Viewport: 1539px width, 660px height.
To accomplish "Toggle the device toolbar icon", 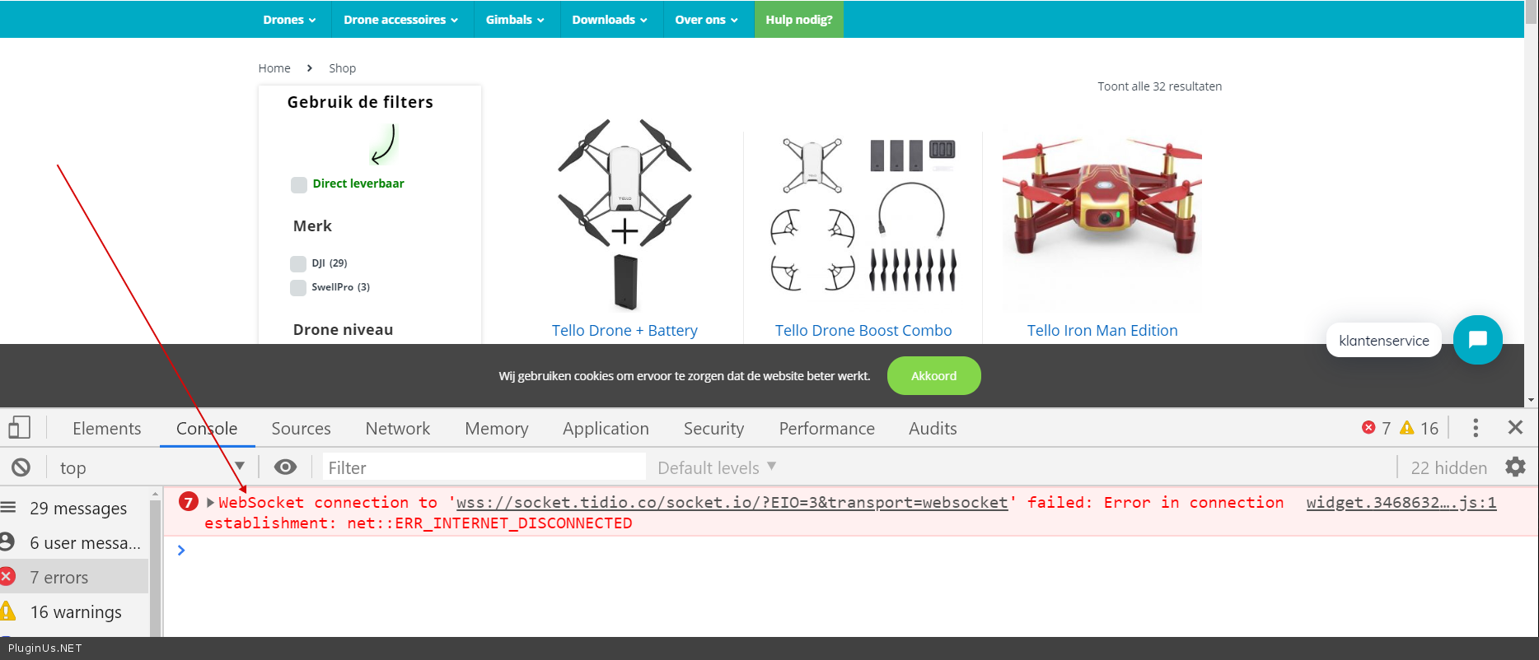I will 20,428.
